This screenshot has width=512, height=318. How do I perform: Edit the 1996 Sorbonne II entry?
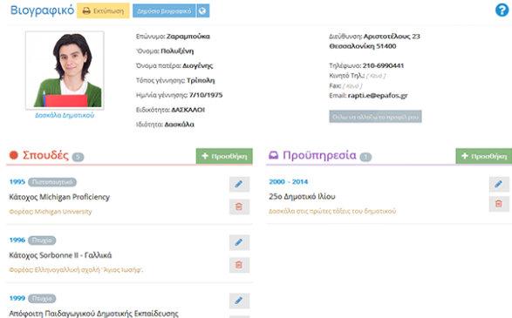tap(239, 242)
